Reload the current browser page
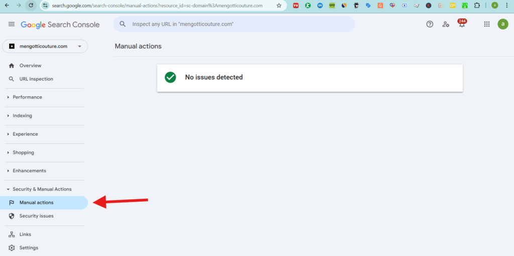514x256 pixels. click(31, 5)
